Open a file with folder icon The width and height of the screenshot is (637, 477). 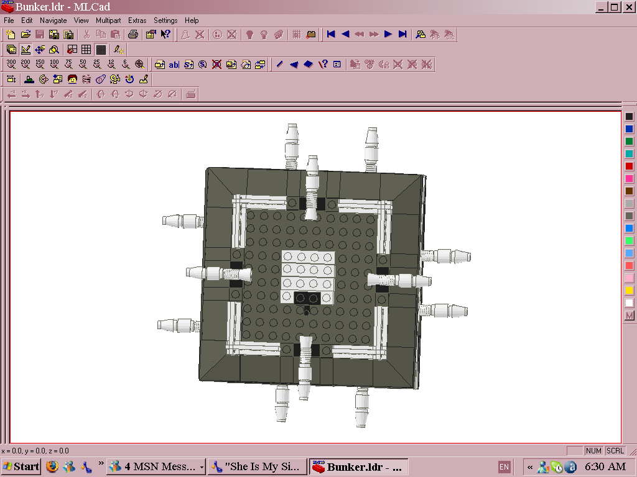[26, 35]
